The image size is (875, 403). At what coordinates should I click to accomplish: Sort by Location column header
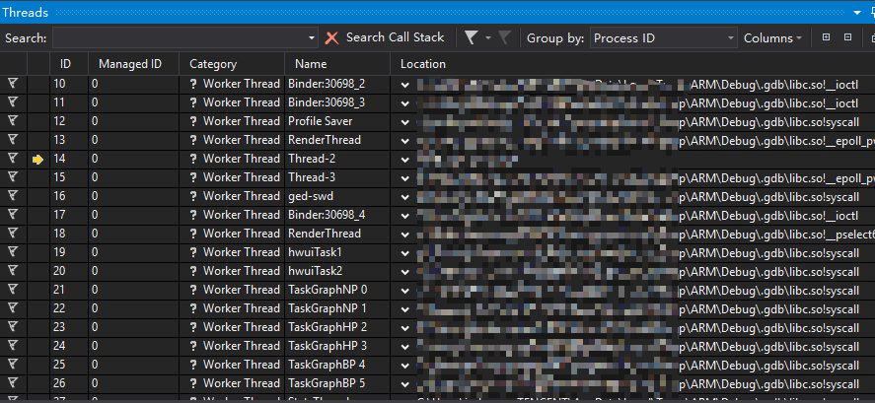[x=632, y=63]
